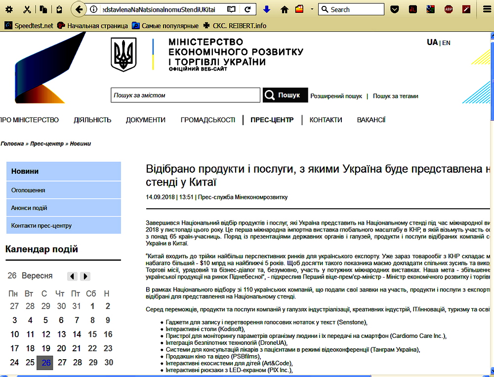Focus the Пошук за змістом search box
494x377 pixels.
click(x=185, y=95)
